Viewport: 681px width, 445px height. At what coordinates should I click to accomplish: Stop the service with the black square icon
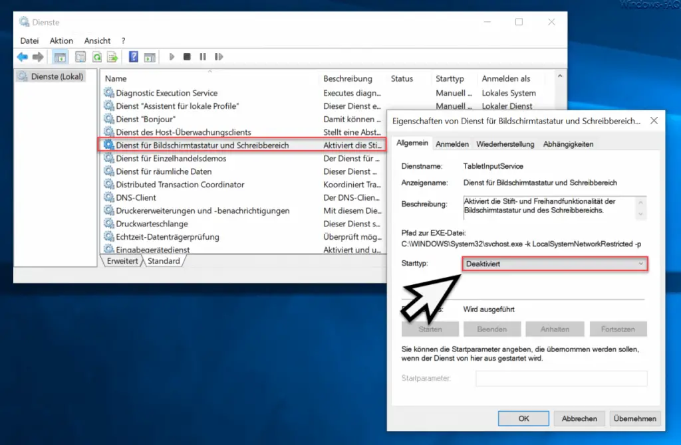pos(188,56)
